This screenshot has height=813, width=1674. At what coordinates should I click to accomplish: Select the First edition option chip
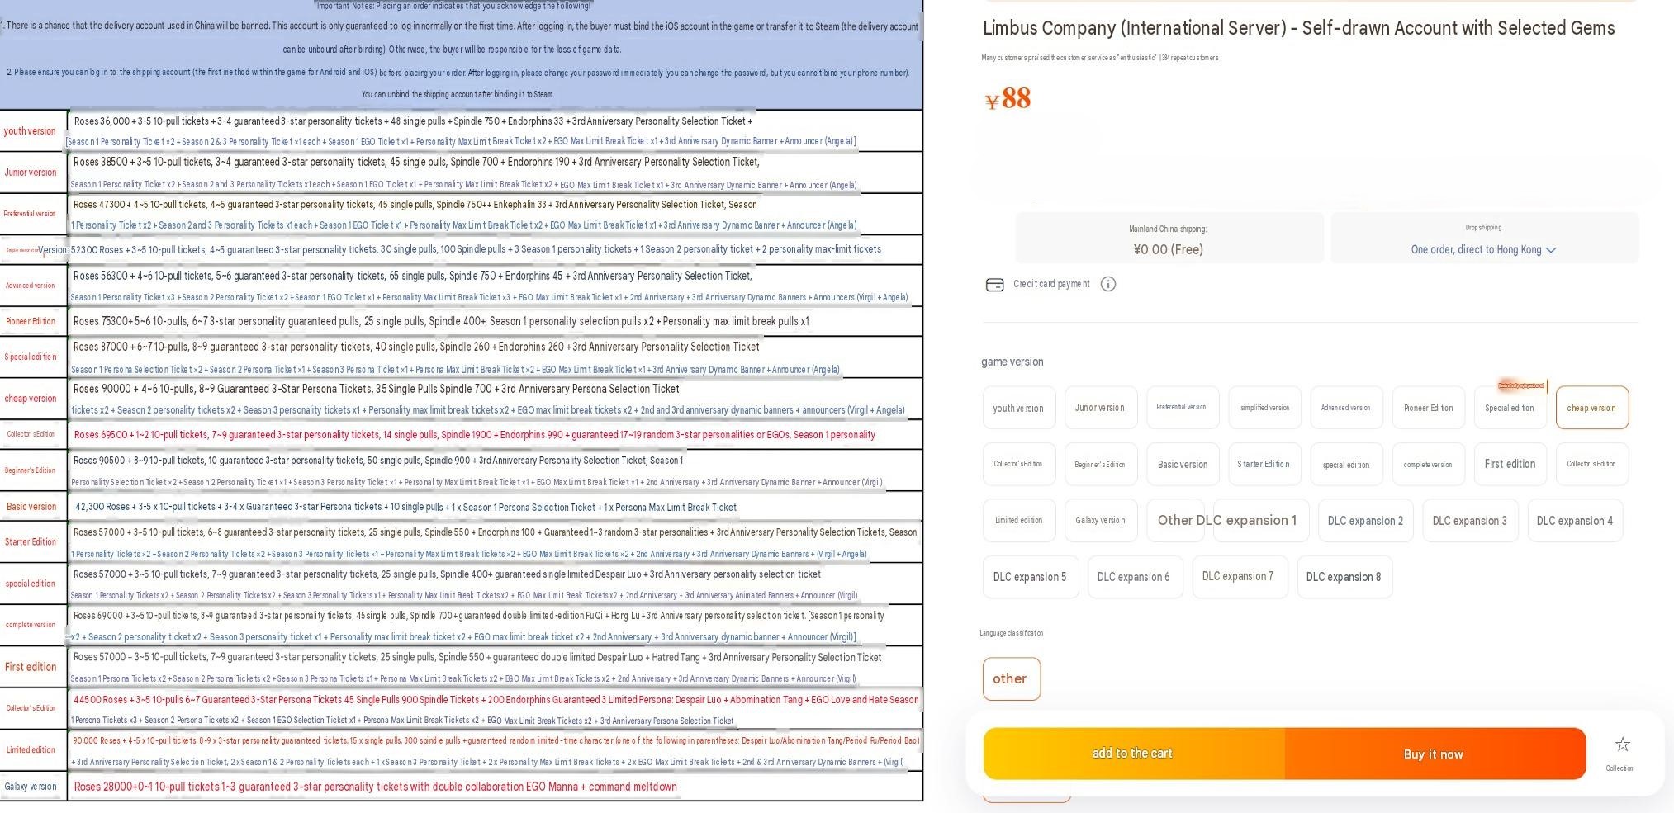(1510, 465)
